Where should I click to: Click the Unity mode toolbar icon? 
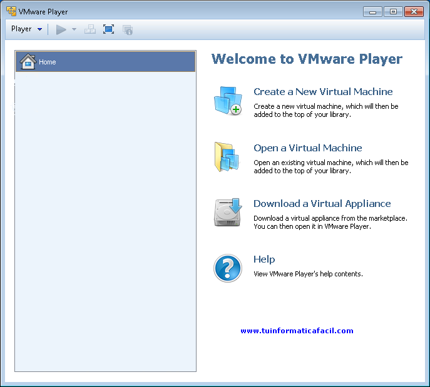pyautogui.click(x=128, y=29)
